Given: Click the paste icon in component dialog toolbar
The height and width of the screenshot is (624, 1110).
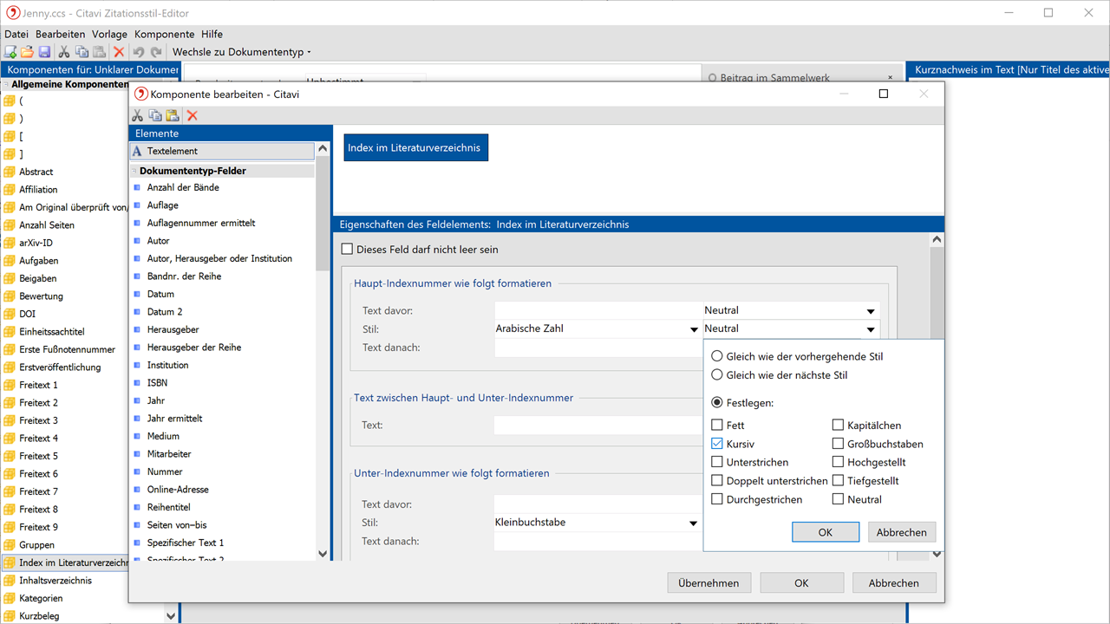Looking at the screenshot, I should 173,115.
